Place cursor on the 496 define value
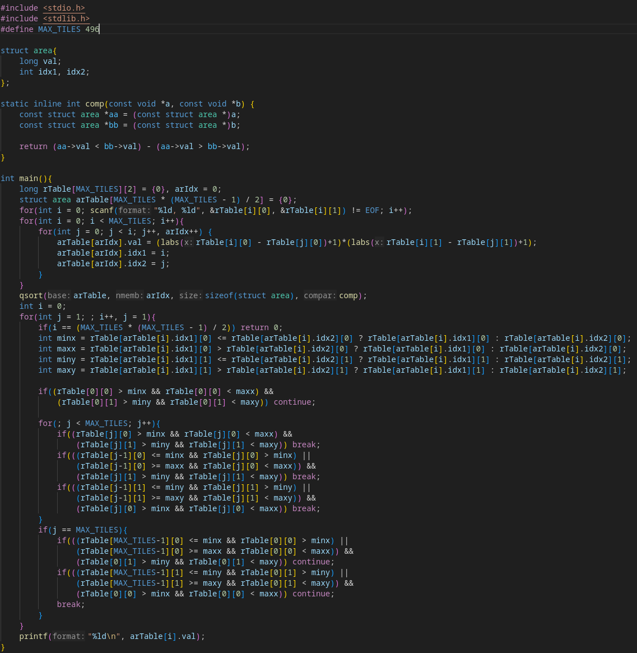 (x=92, y=29)
